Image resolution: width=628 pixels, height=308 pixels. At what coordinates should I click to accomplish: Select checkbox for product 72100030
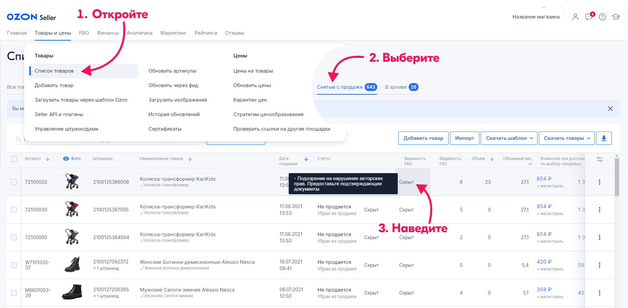pos(14,210)
